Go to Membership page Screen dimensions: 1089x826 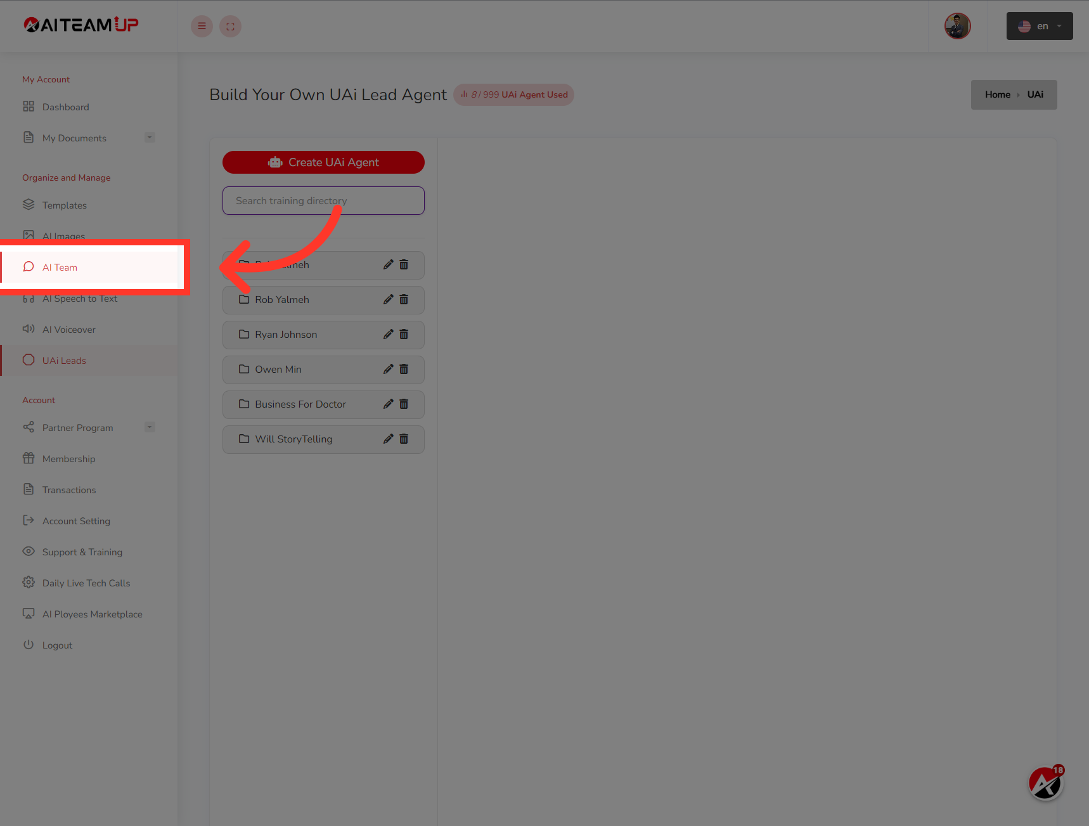pyautogui.click(x=89, y=459)
